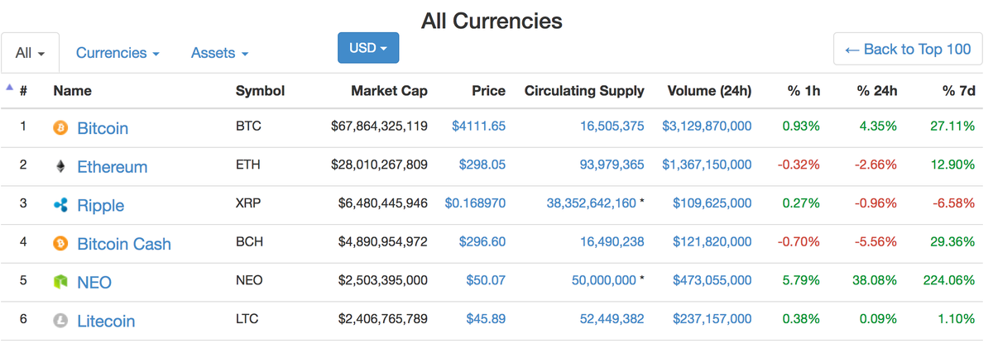Sort table by Market Cap header
Viewport: 993px width, 348px height.
coord(389,91)
